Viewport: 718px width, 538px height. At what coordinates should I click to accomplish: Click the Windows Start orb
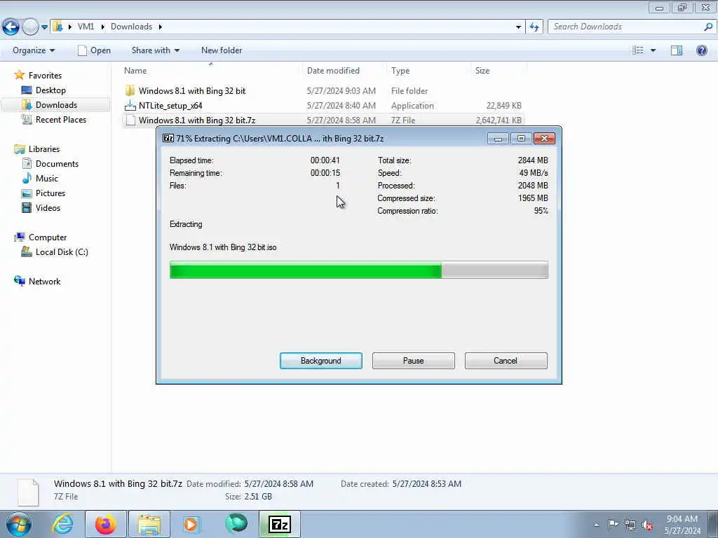tap(19, 524)
